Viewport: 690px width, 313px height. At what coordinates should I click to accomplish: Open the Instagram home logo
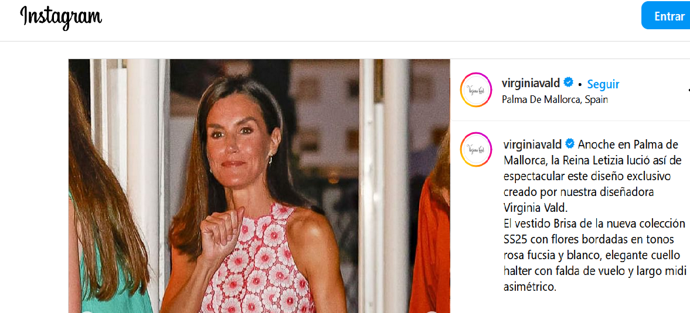tap(61, 17)
